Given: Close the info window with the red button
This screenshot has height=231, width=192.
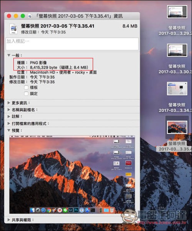Looking at the screenshot, I should point(9,16).
